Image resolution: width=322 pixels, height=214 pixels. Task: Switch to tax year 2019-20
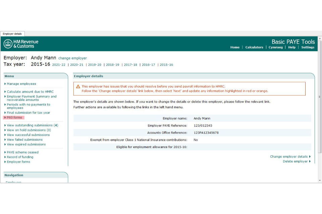[x=95, y=65]
